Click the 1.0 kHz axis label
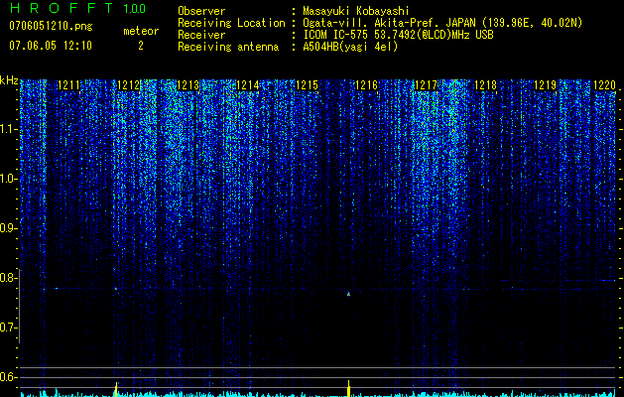This screenshot has width=624, height=397. 8,179
